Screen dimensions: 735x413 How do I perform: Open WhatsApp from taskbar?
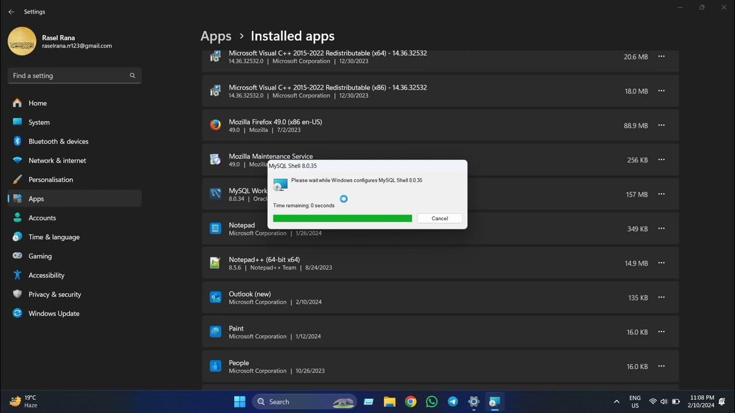pos(432,402)
